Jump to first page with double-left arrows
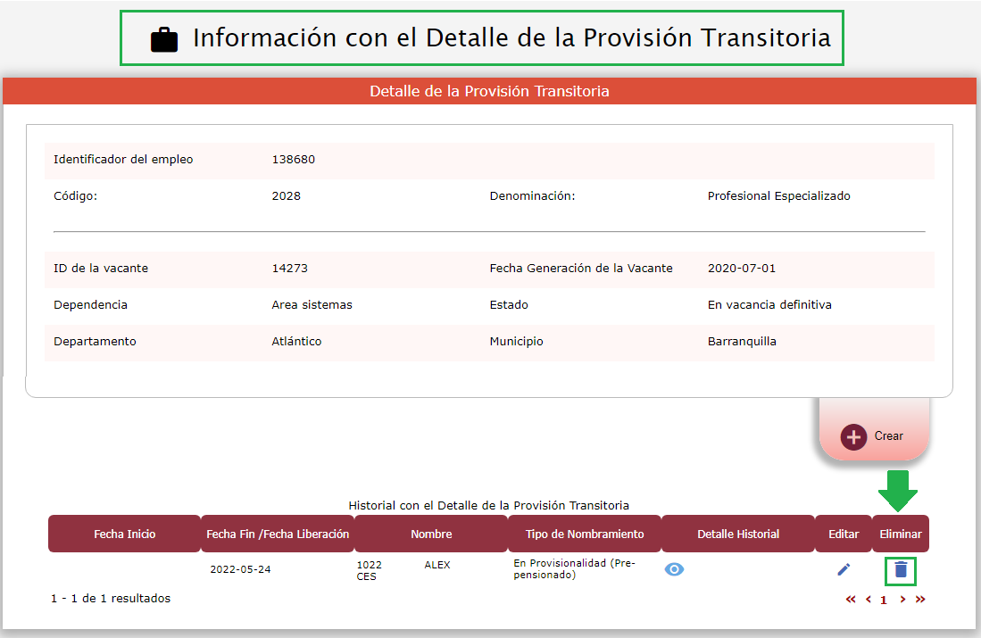The image size is (981, 638). click(x=851, y=600)
